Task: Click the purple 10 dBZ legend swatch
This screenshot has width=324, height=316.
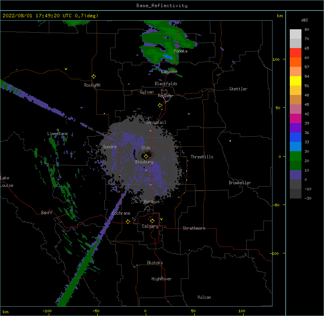Action: point(295,175)
